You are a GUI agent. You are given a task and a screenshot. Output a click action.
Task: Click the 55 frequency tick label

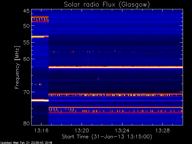click(x=26, y=43)
